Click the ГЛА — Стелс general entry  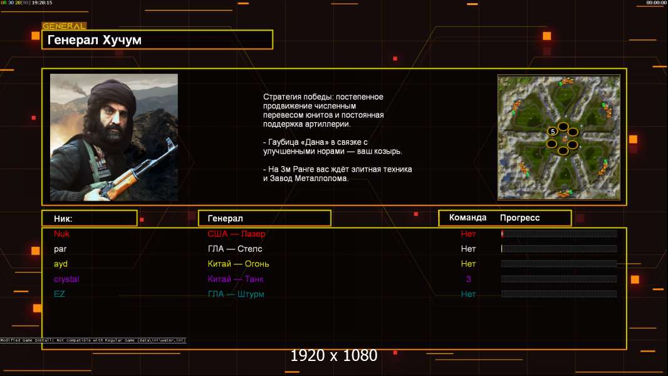(235, 249)
